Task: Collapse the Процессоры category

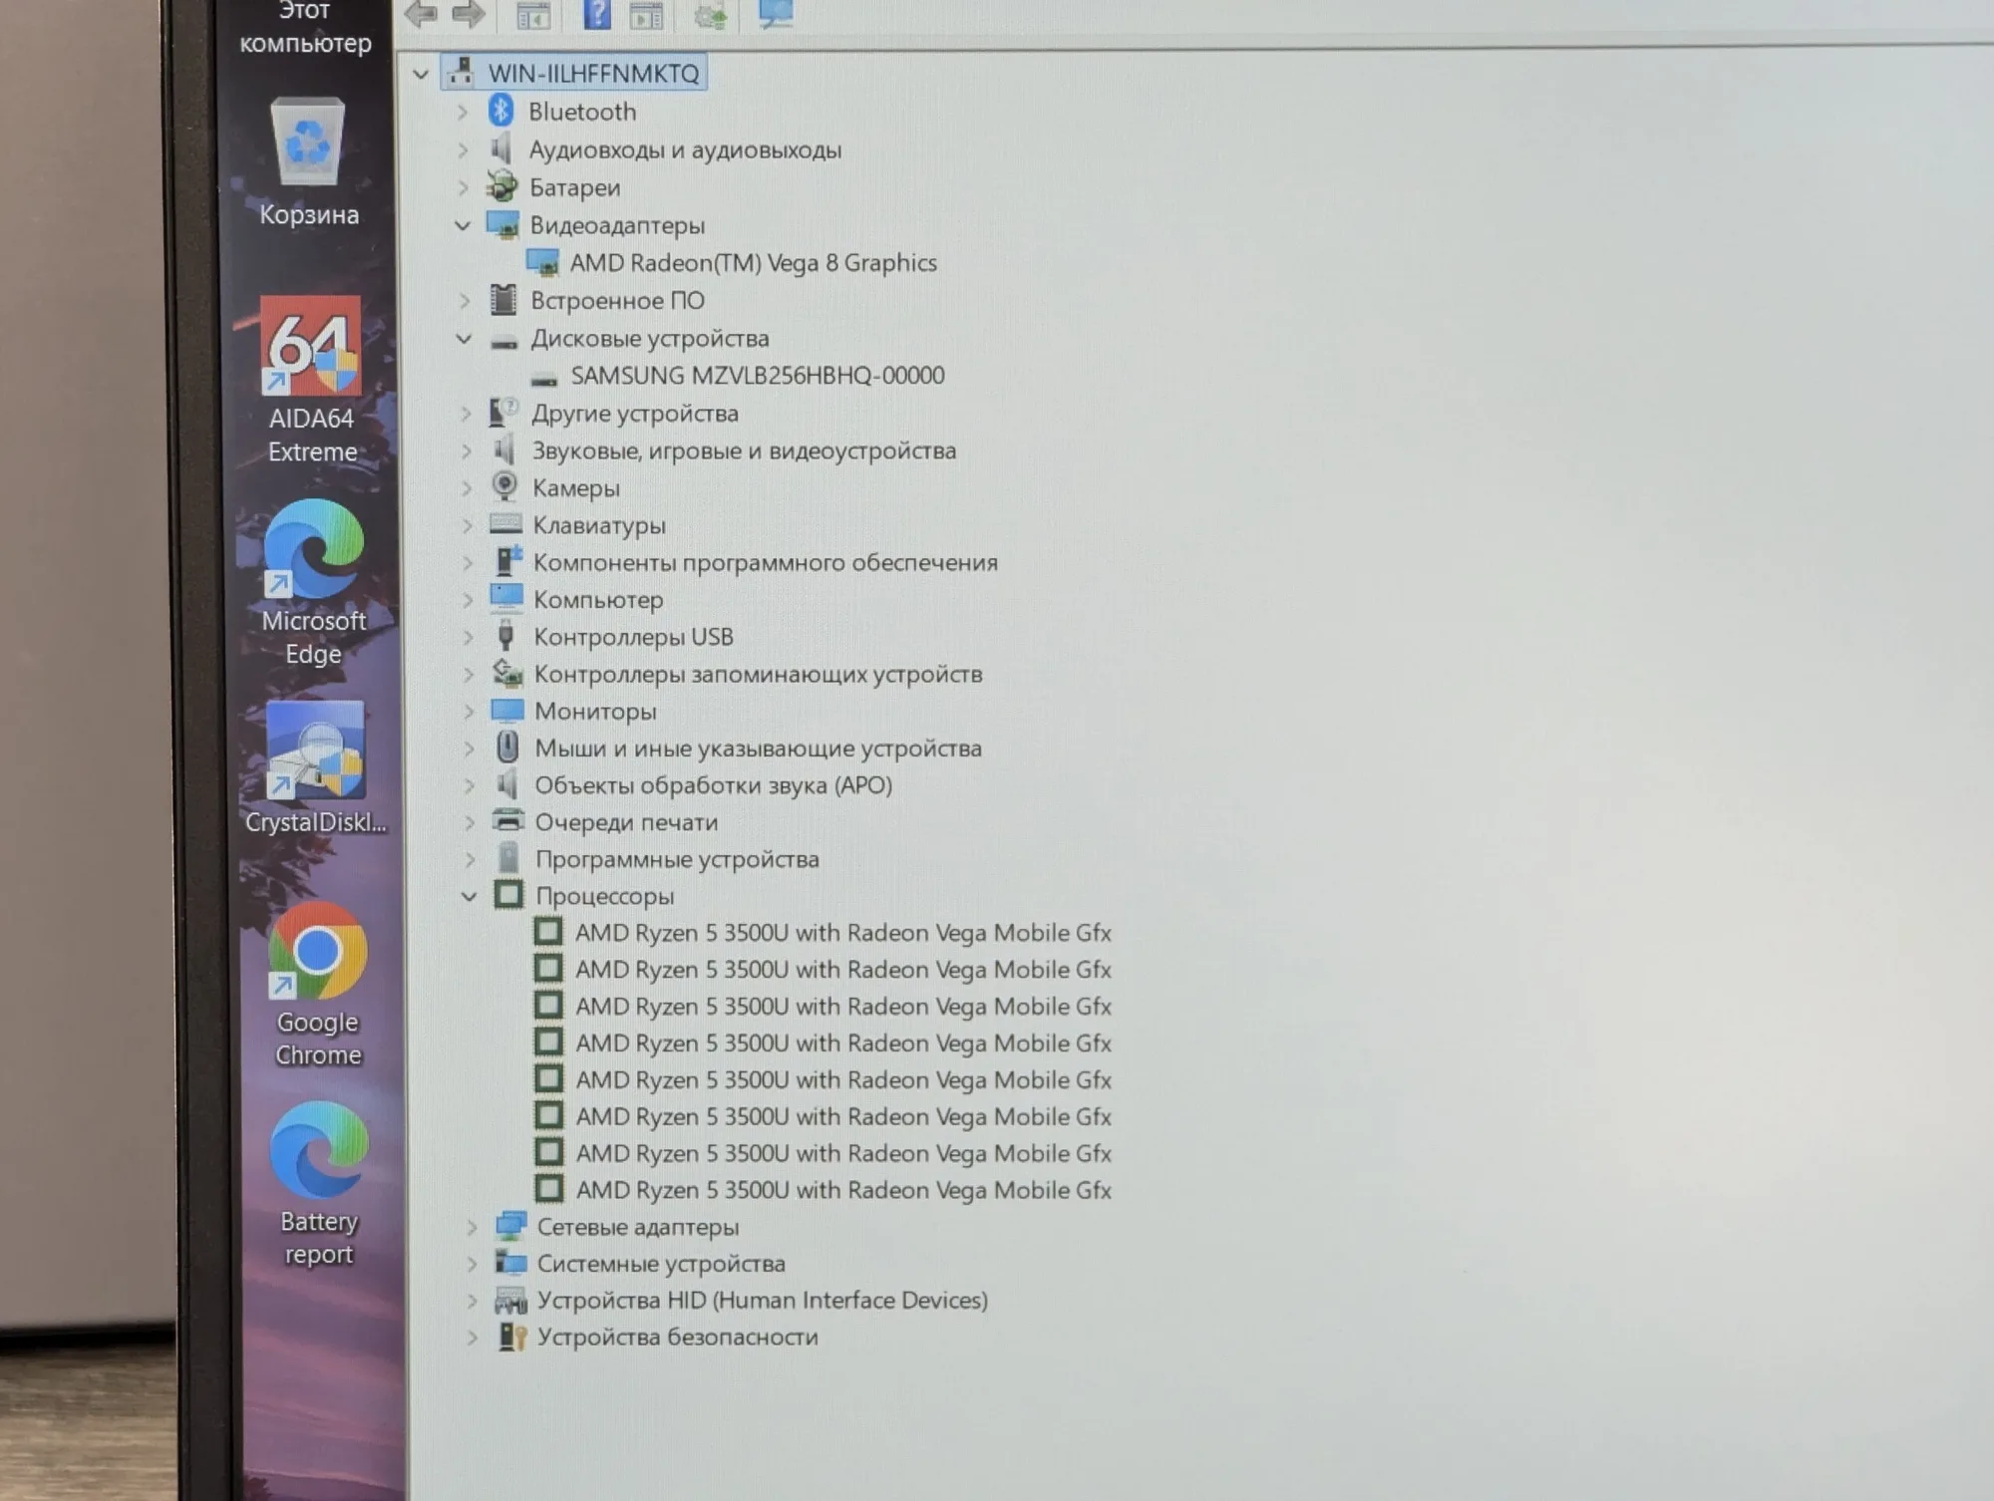Action: [x=469, y=896]
